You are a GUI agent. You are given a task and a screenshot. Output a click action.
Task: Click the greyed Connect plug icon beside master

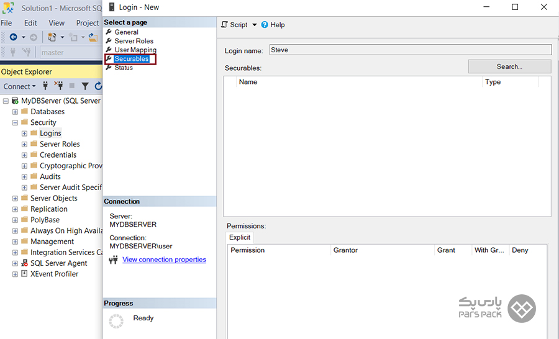(x=13, y=52)
